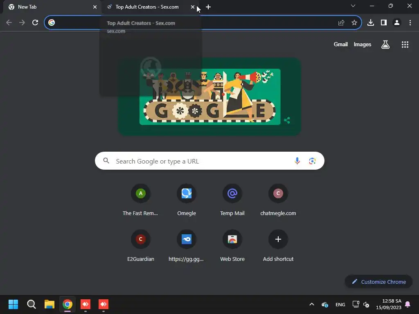419x314 pixels.
Task: Click the muted volume tray icon
Action: click(x=366, y=304)
